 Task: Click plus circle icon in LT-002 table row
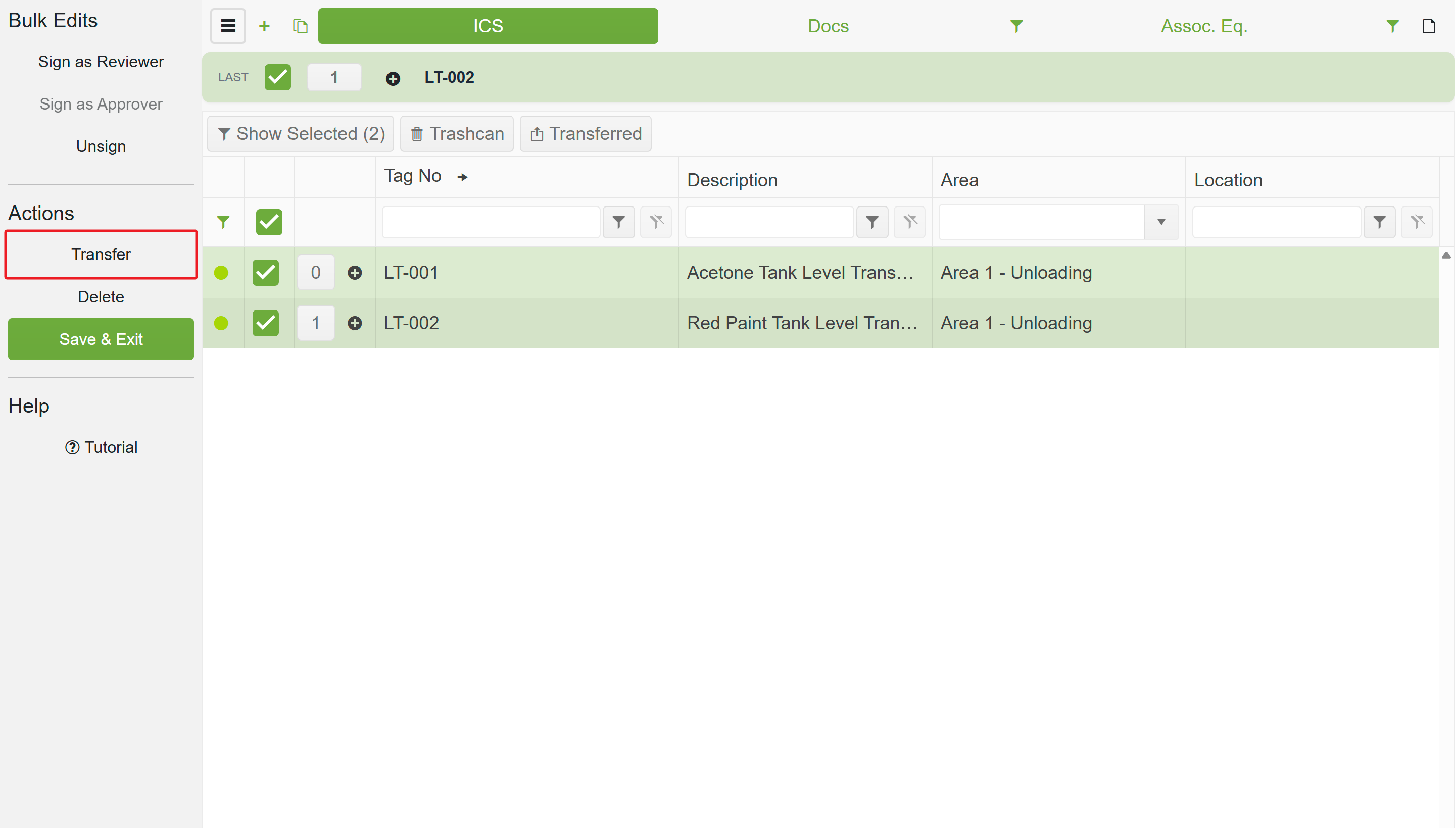355,324
